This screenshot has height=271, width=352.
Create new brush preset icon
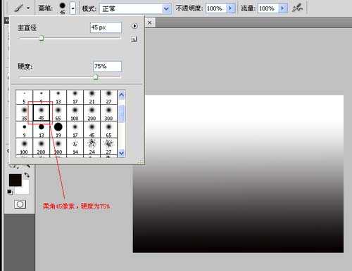pyautogui.click(x=134, y=39)
